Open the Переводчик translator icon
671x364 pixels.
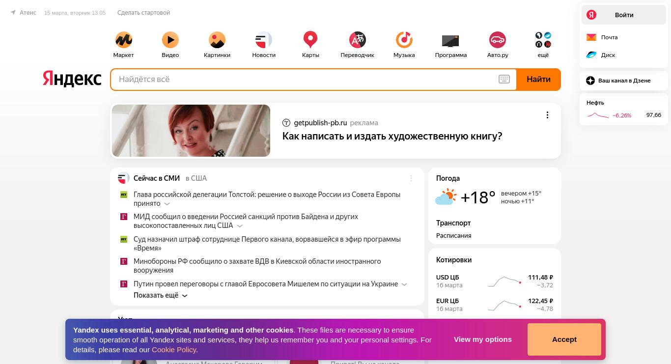pyautogui.click(x=358, y=40)
